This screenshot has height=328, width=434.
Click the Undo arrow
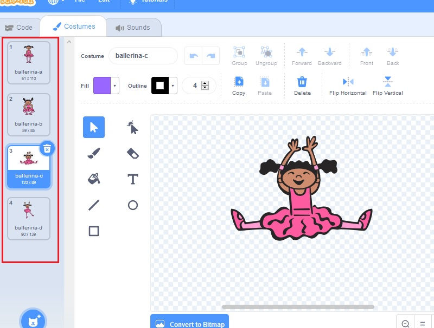tap(194, 56)
